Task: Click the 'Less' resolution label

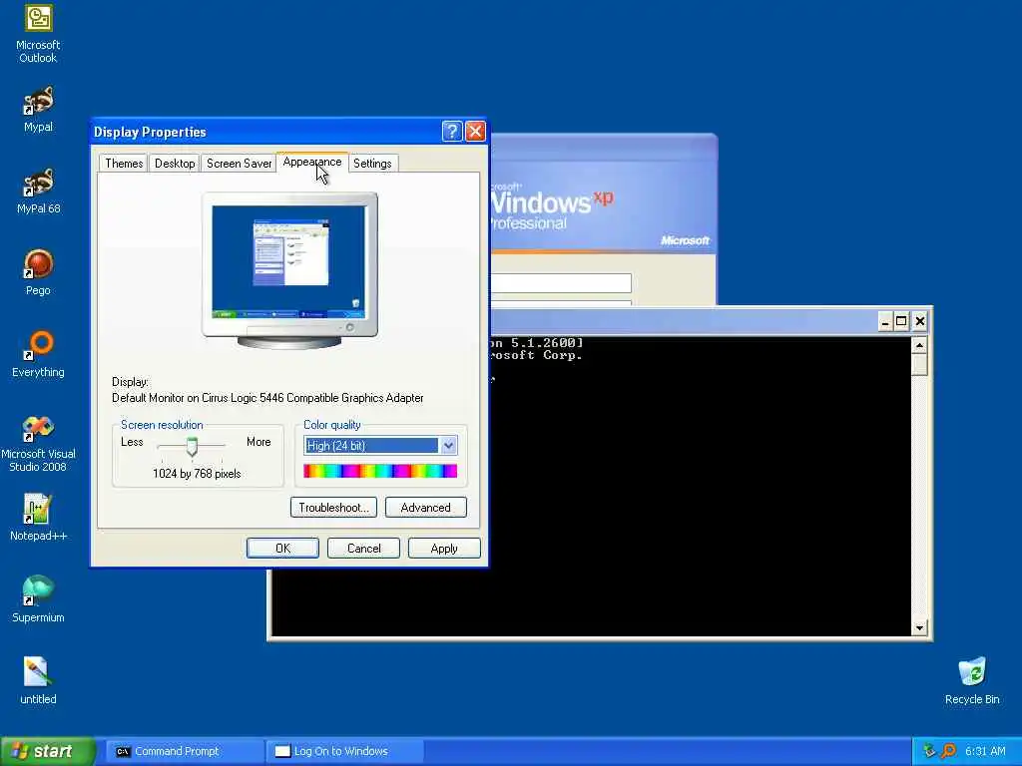Action: [132, 442]
